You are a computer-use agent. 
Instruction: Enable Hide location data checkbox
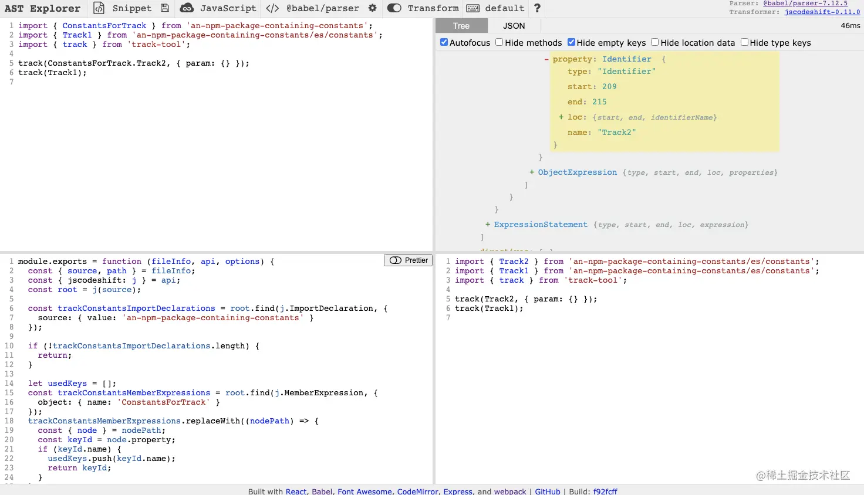point(655,42)
